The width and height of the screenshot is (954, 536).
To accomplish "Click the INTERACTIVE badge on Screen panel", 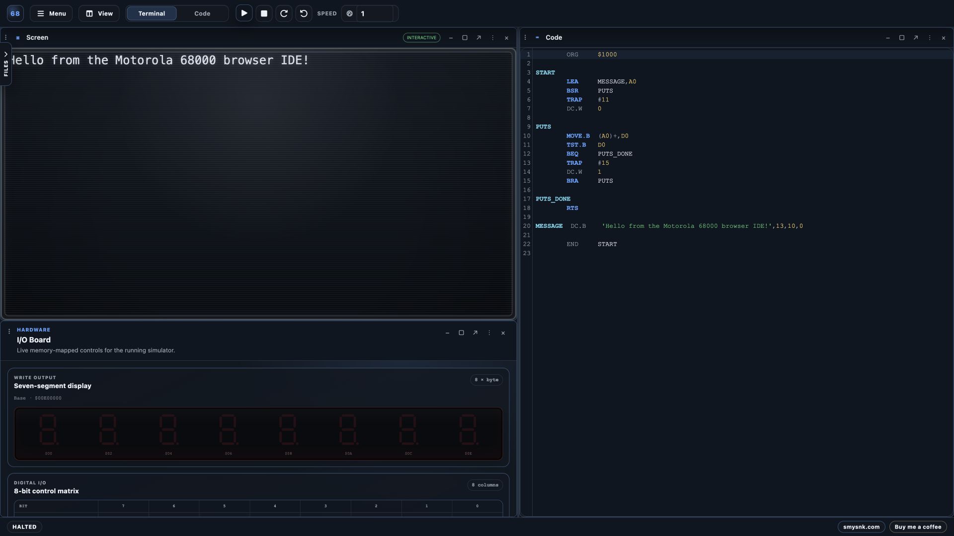I will coord(421,38).
